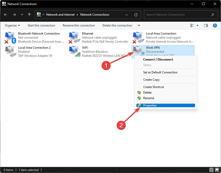Choose Properties from the context menu
221x173 pixels.
click(x=150, y=105)
